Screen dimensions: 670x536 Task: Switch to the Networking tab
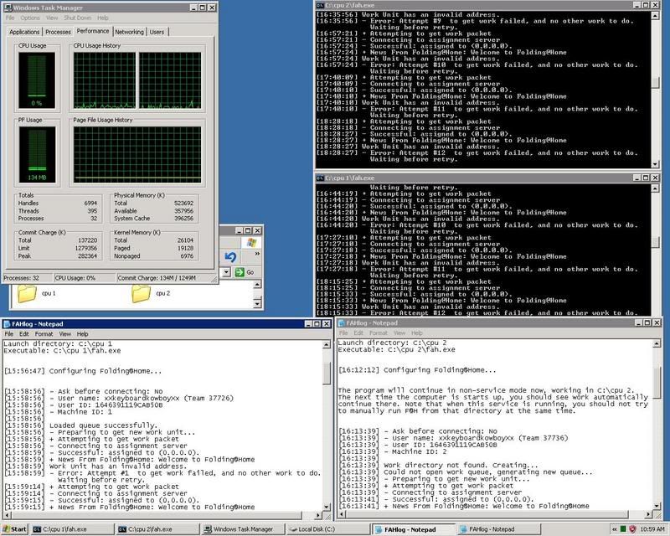pos(130,32)
